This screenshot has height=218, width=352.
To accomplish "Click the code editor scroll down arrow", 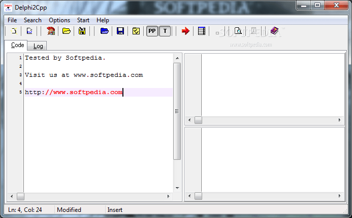I will 177,188.
